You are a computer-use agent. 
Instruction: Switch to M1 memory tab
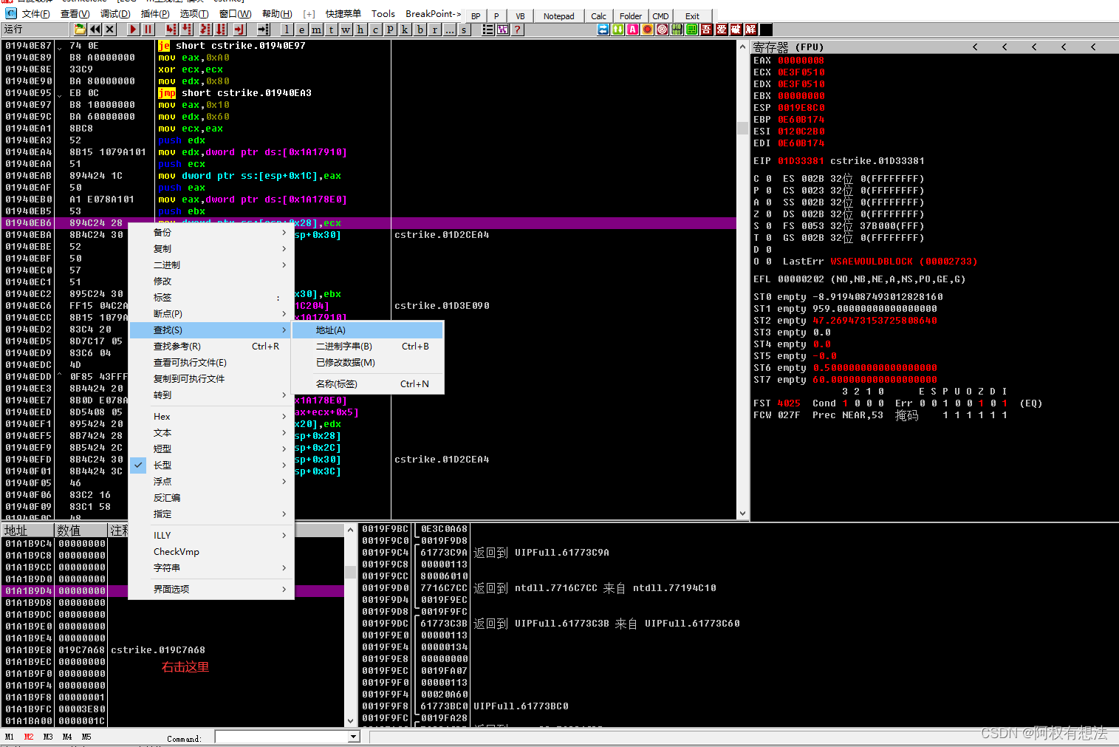click(10, 737)
